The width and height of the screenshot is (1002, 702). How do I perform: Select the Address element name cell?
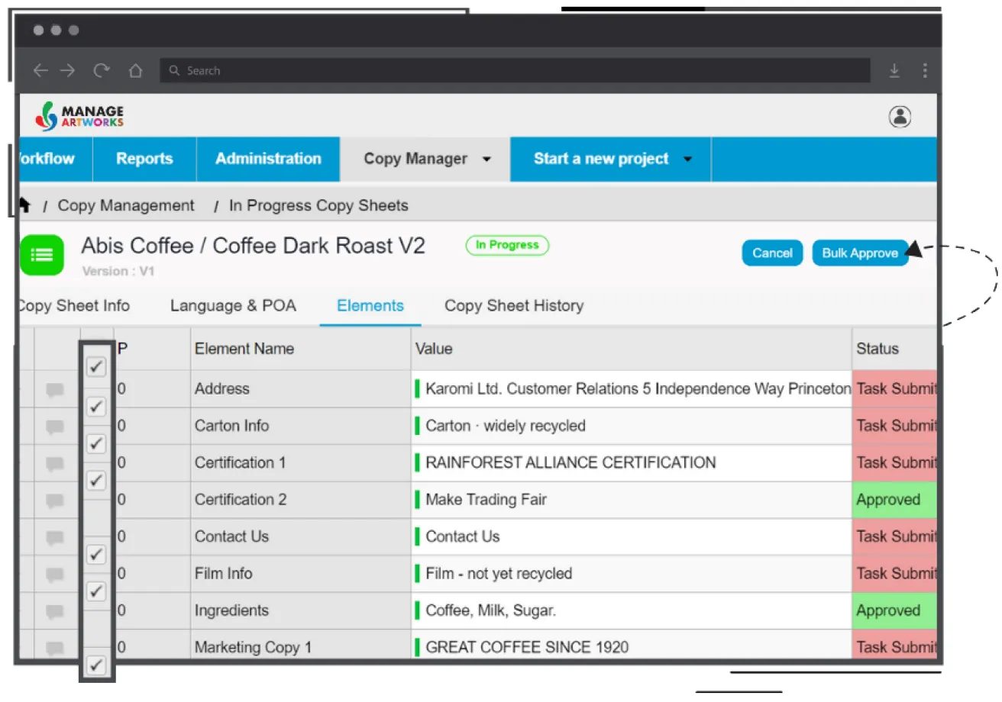pos(301,388)
